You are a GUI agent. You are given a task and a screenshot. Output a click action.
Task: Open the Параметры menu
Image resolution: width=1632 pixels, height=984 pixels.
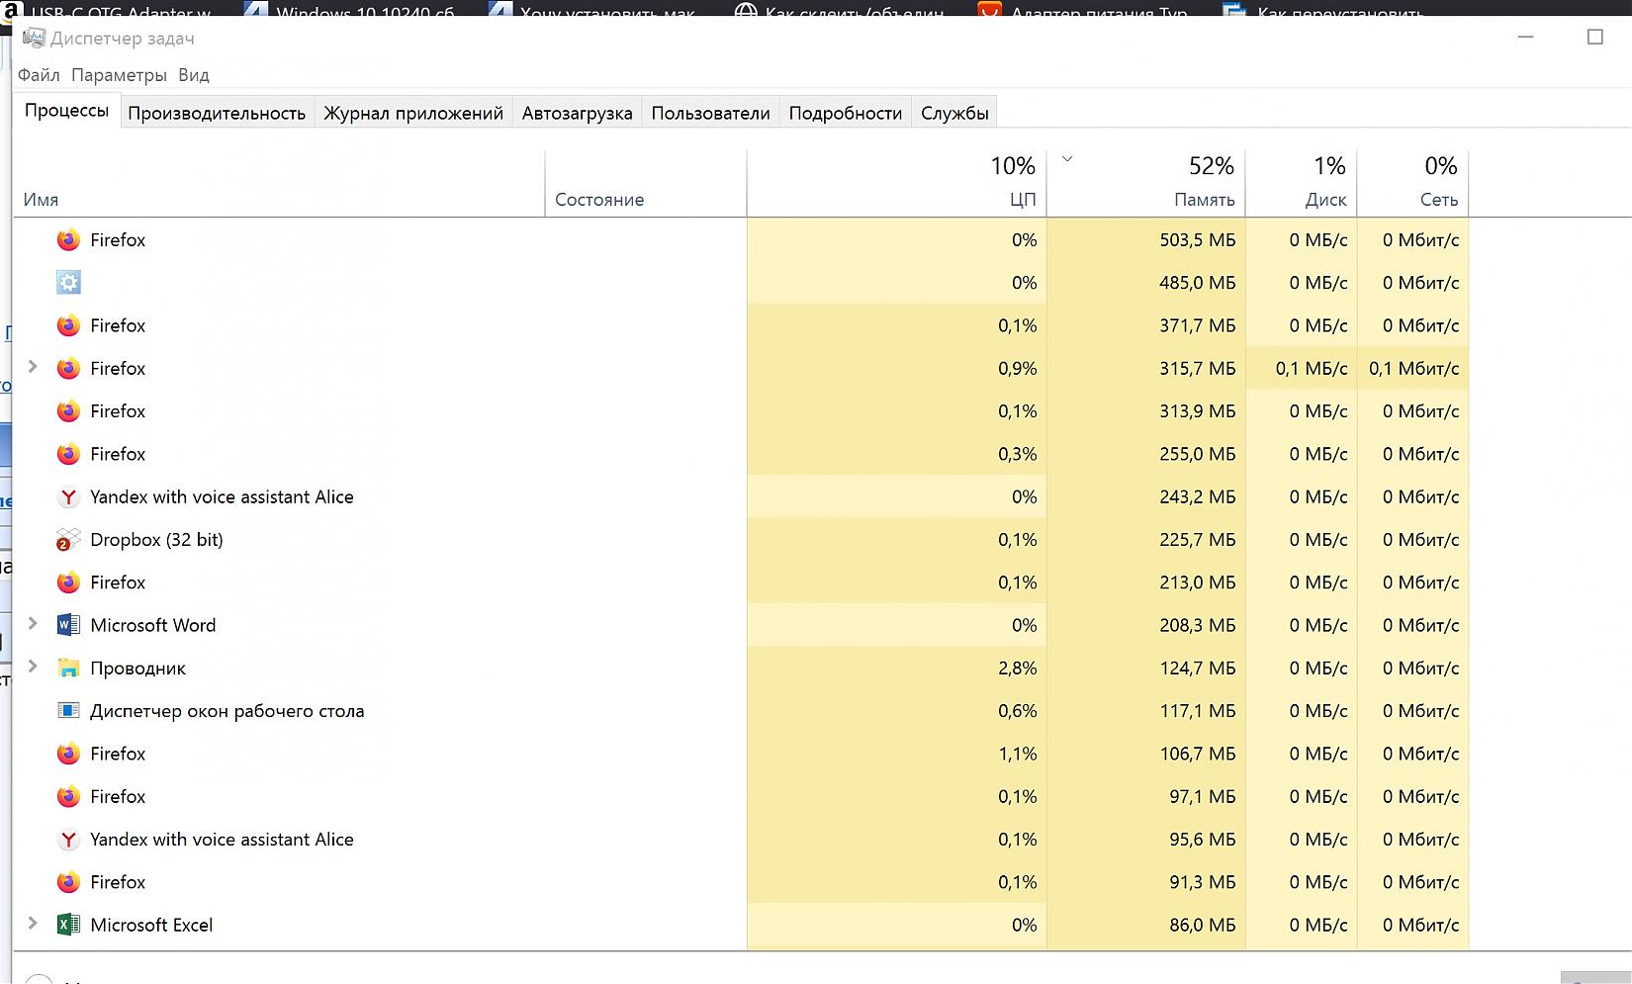(119, 75)
